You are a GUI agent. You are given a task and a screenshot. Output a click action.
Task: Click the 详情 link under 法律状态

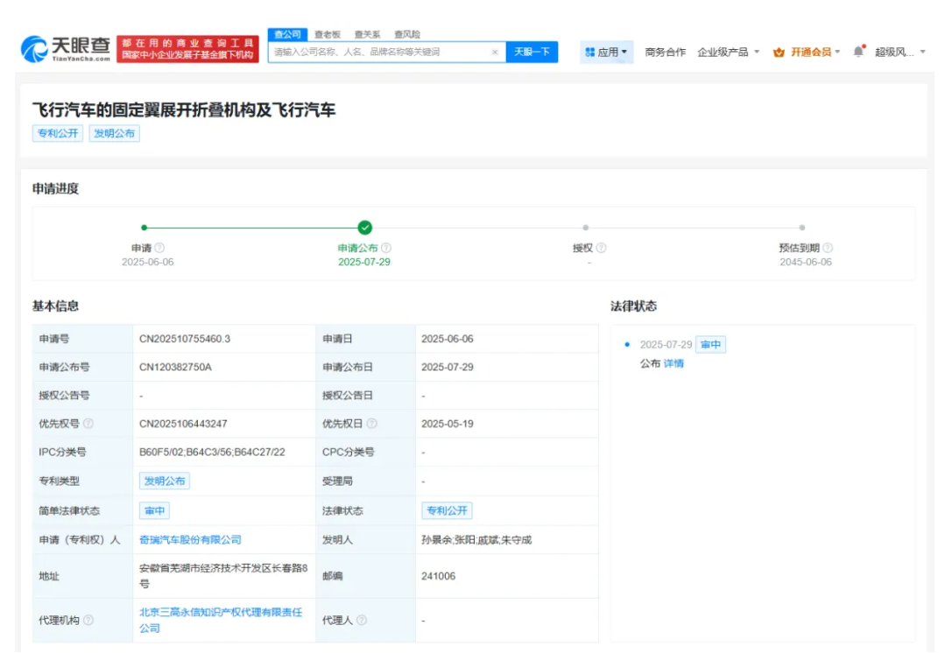point(674,362)
